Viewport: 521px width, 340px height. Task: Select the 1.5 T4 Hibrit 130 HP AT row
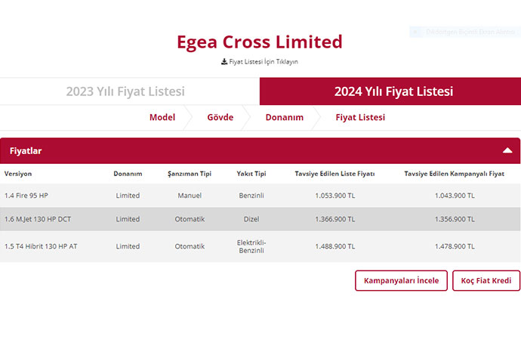(41, 246)
